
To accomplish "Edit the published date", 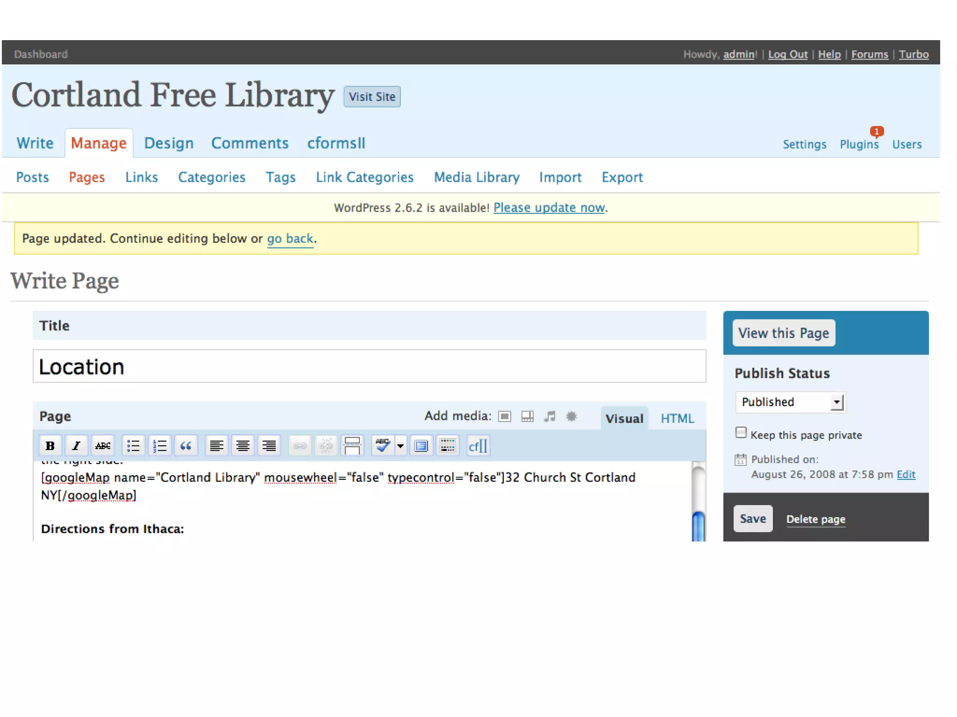I will click(x=906, y=474).
